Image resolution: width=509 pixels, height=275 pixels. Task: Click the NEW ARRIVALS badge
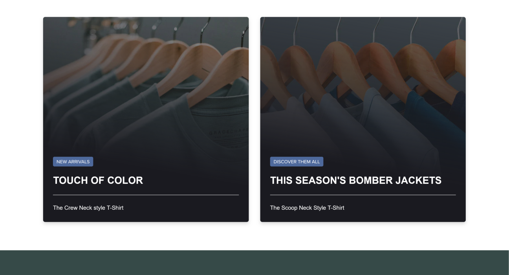73,162
